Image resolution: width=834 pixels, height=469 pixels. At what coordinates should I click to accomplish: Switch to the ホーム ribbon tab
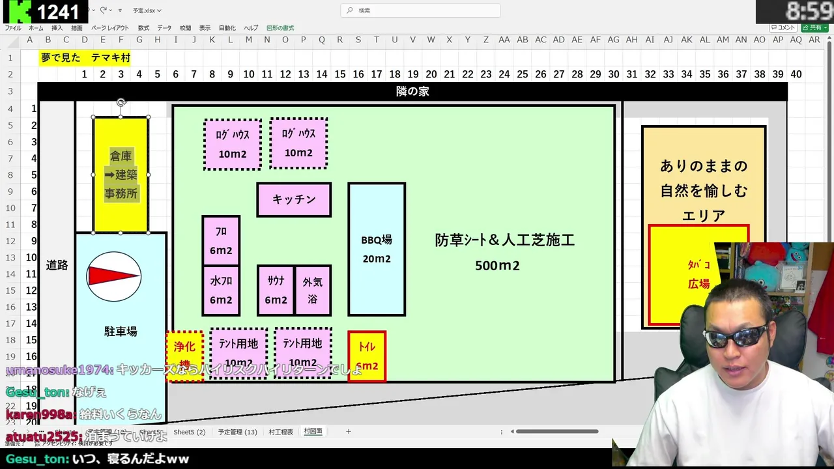36,28
